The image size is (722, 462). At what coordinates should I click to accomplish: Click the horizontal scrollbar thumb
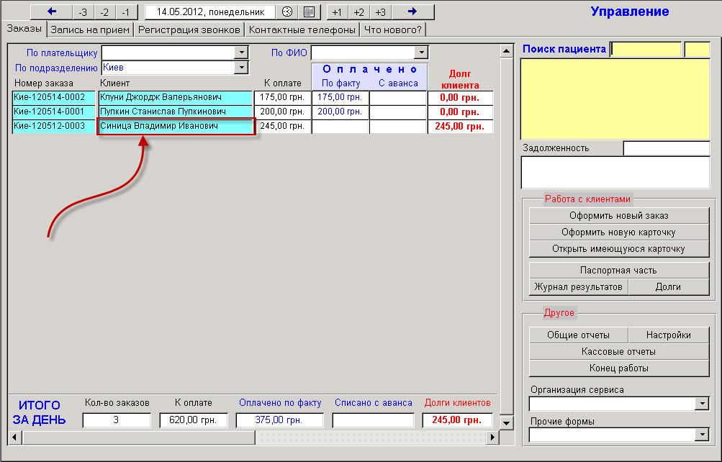pos(138,437)
